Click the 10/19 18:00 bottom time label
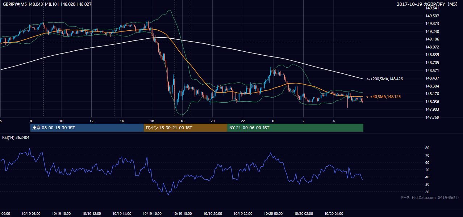This screenshot has height=217, width=463. coord(182,213)
